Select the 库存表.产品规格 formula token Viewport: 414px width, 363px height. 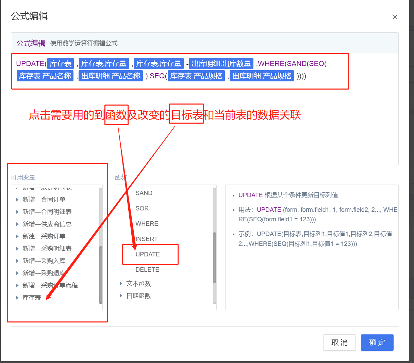click(x=196, y=76)
